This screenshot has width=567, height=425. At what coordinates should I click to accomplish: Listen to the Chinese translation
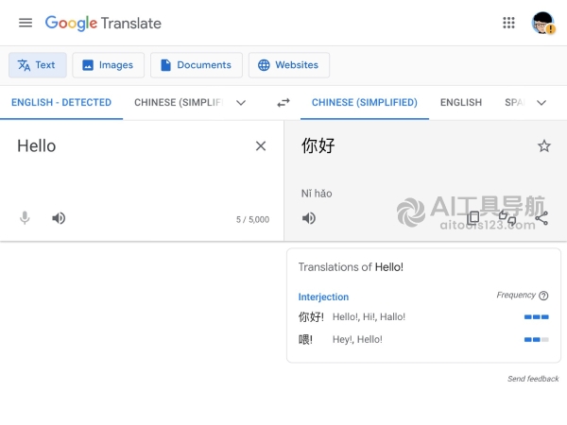(x=309, y=218)
